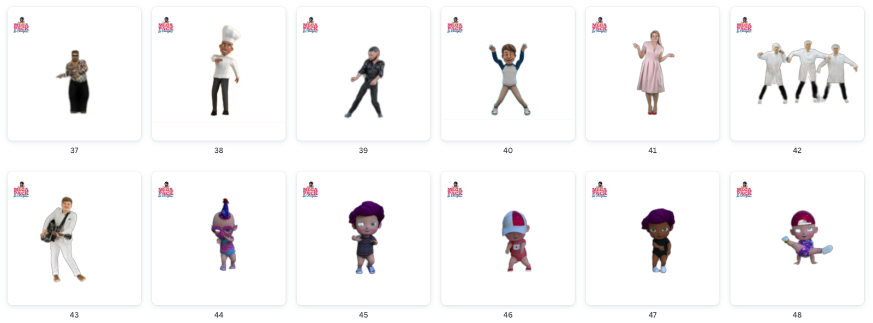Open the purple-haired baby thumbnail 45
873x323 pixels.
[x=363, y=238]
